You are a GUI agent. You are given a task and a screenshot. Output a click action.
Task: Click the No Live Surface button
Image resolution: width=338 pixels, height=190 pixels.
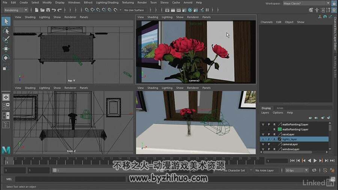tap(134, 10)
